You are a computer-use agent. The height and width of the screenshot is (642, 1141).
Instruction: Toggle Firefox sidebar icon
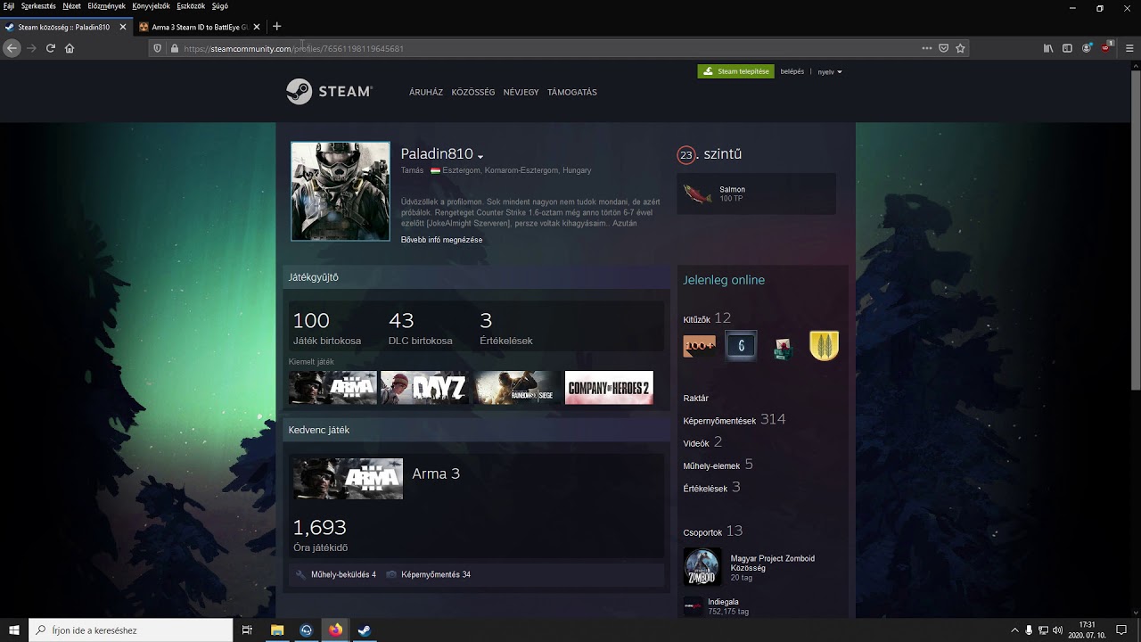tap(1067, 48)
